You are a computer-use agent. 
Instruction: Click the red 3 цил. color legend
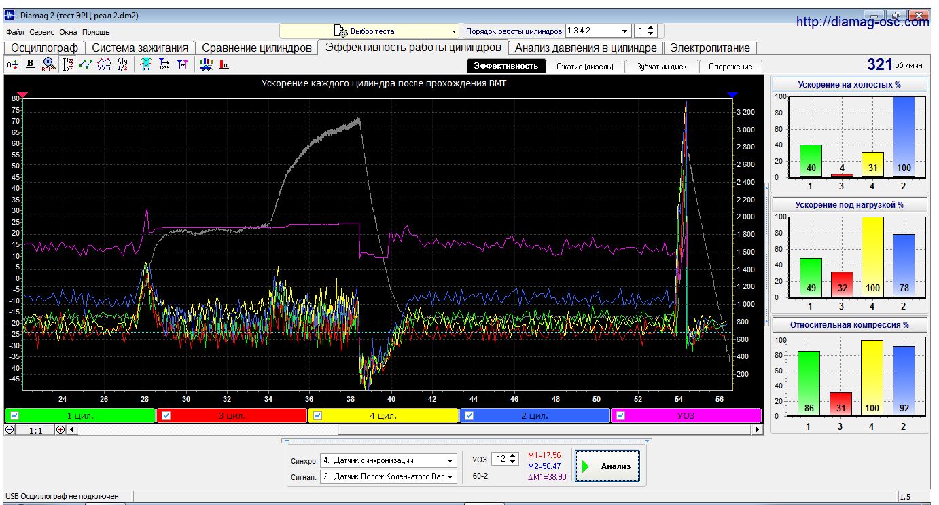pyautogui.click(x=232, y=415)
